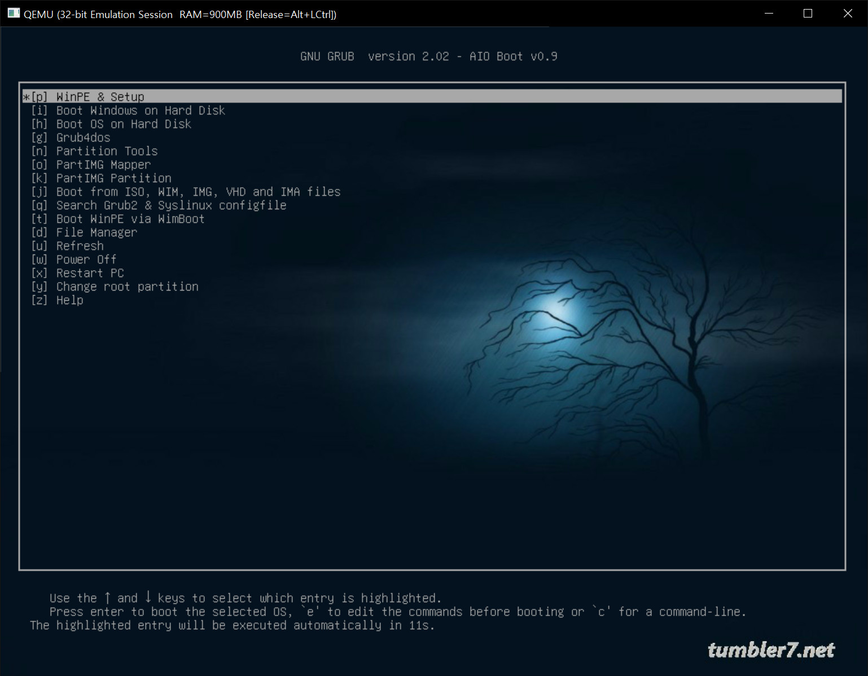The height and width of the screenshot is (676, 868).
Task: Close the QEMU emulation window
Action: click(x=848, y=14)
